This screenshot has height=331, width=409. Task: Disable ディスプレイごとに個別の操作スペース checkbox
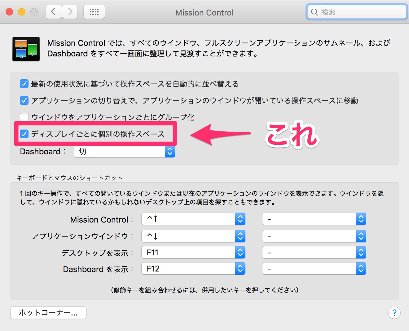coord(24,134)
